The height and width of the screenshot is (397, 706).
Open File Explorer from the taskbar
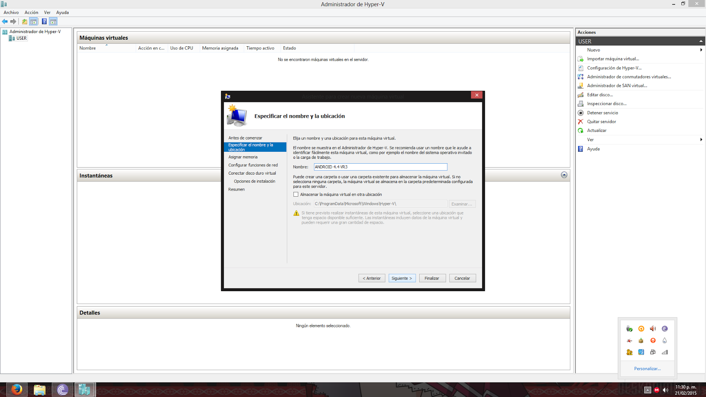(40, 390)
